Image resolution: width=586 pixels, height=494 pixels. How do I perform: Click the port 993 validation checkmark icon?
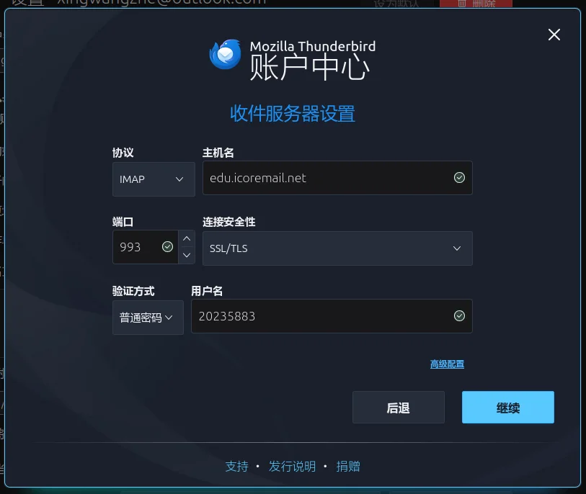[167, 247]
